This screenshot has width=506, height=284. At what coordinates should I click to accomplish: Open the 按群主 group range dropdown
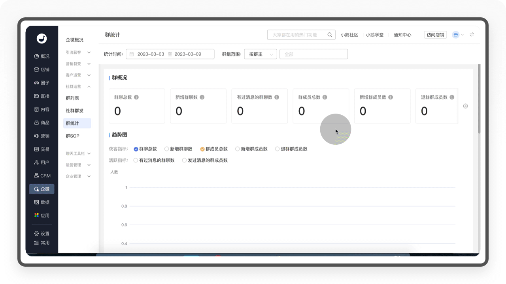pyautogui.click(x=261, y=54)
